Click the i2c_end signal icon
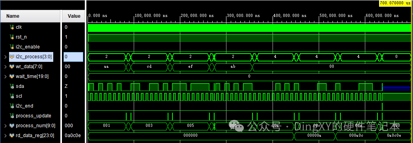413x143 pixels. (12, 106)
